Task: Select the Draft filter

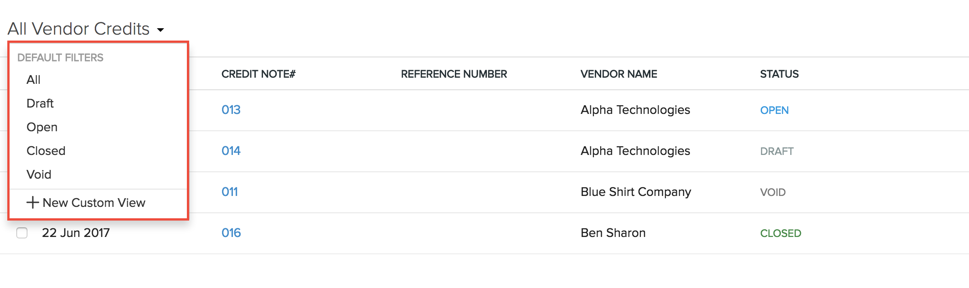Action: click(40, 103)
